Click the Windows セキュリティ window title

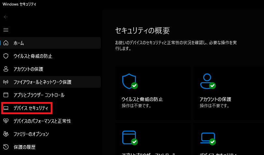point(20,4)
